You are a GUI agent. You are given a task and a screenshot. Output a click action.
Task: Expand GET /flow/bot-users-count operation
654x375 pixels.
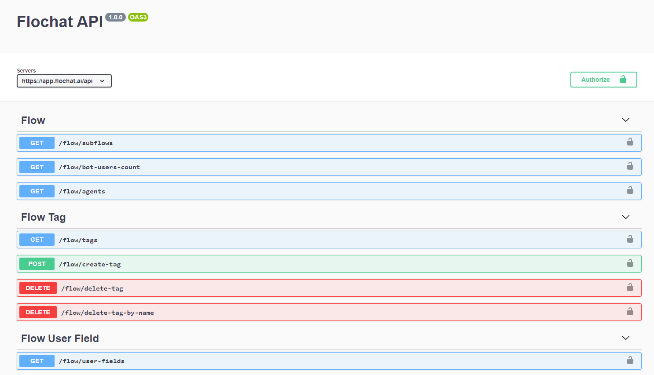coord(329,167)
